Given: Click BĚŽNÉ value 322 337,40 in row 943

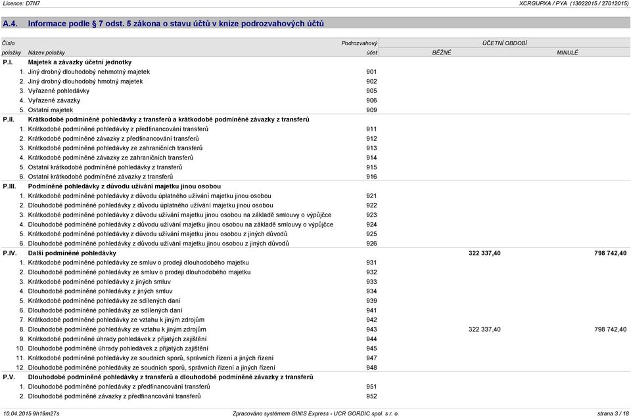Looking at the screenshot, I should [x=484, y=329].
